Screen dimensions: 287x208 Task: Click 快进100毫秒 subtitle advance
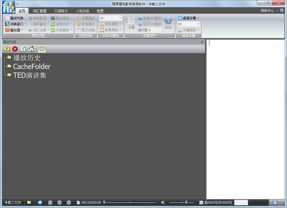[150, 18]
